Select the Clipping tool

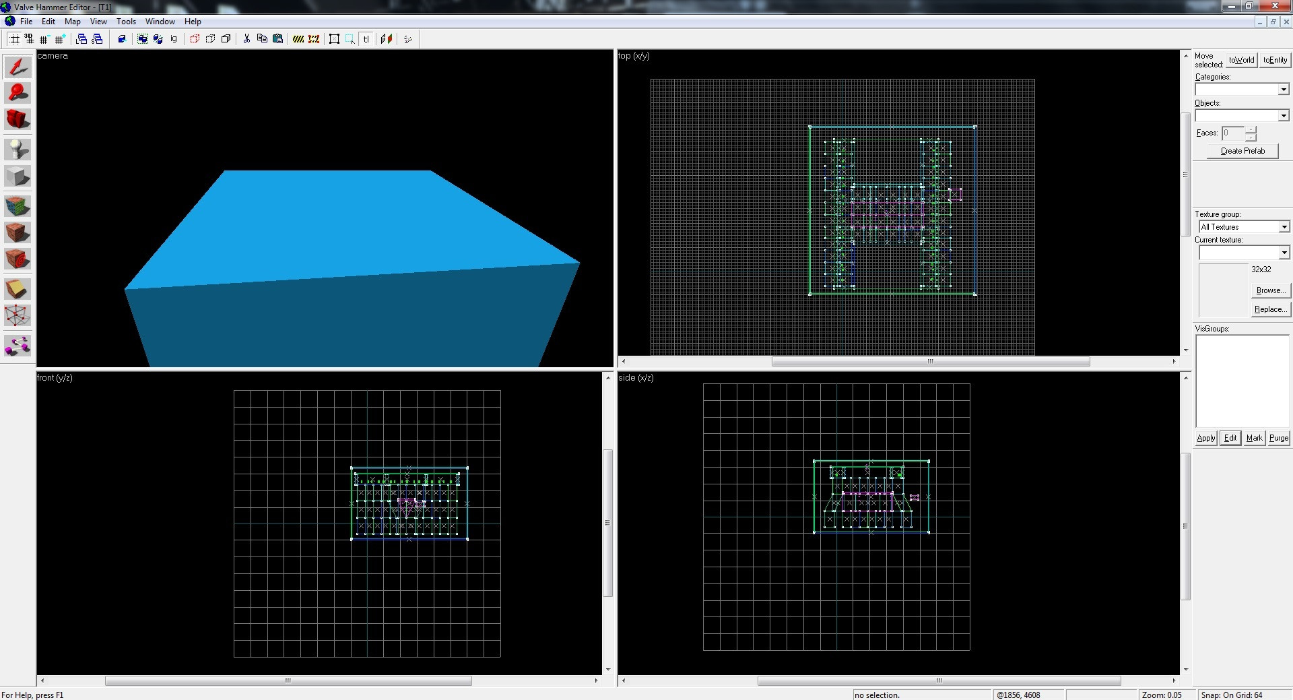click(18, 289)
